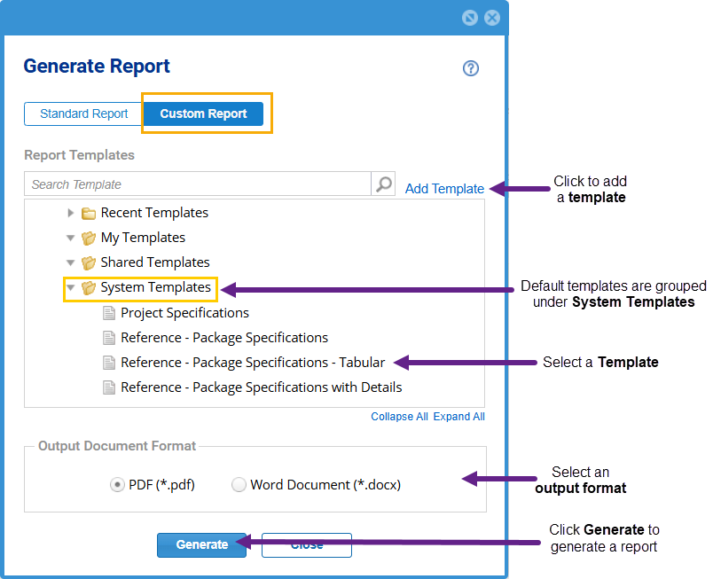Screen dimensions: 721x579
Task: Click the dialog's circular slash title bar icon
Action: (470, 18)
